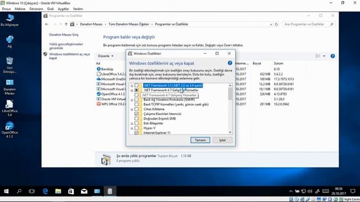The height and width of the screenshot is (202, 360).
Task: Open Task View on taskbar
Action: coord(31,191)
